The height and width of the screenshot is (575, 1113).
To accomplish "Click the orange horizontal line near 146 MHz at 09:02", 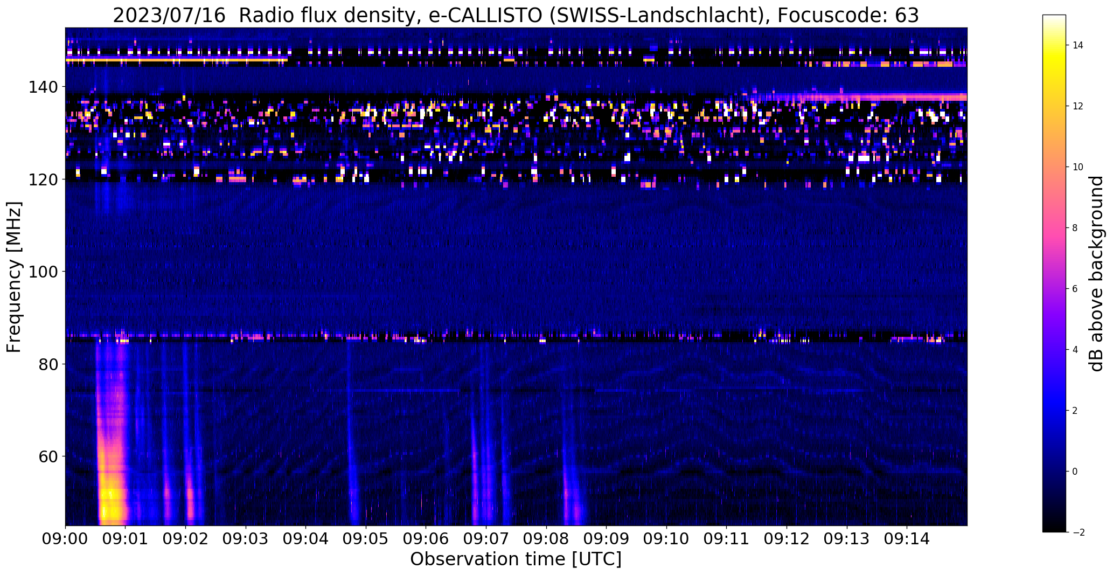I will [176, 61].
